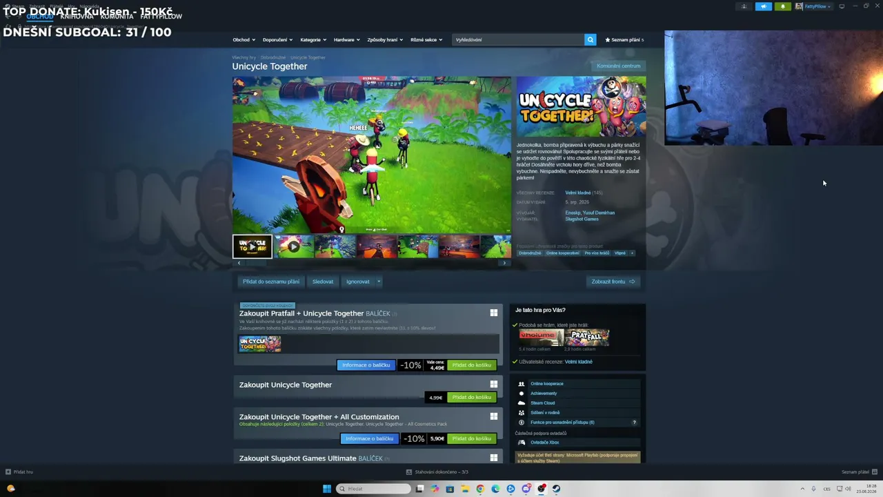The image size is (883, 497).
Task: Click the store search field
Action: (x=518, y=40)
